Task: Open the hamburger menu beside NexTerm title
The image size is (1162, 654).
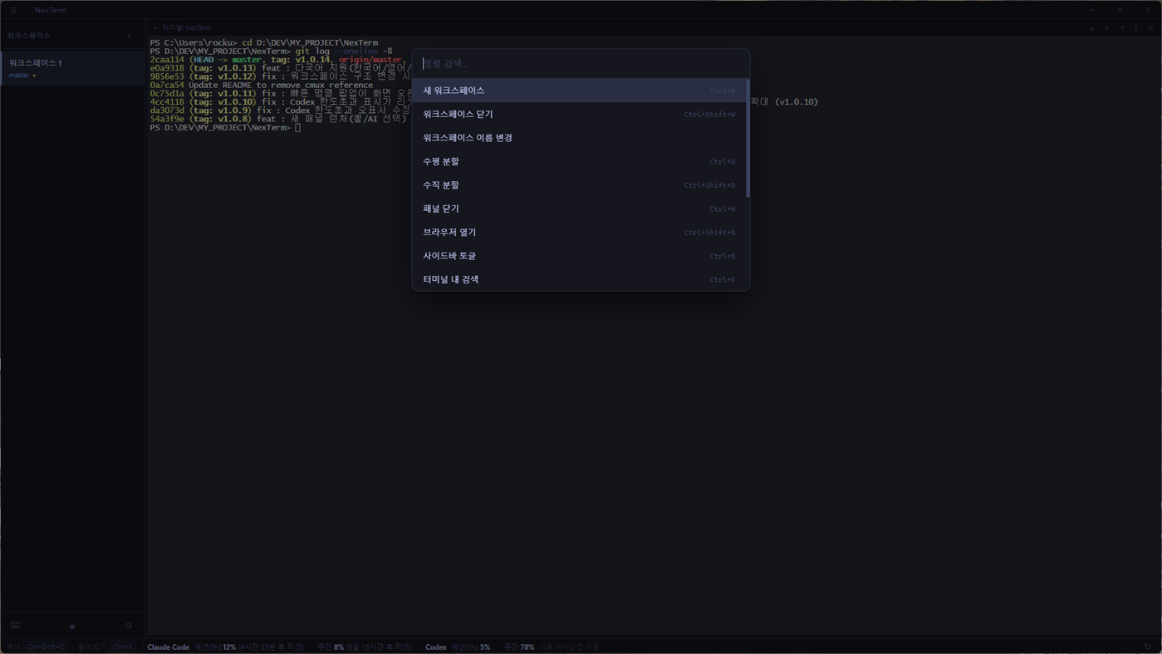Action: (x=13, y=10)
